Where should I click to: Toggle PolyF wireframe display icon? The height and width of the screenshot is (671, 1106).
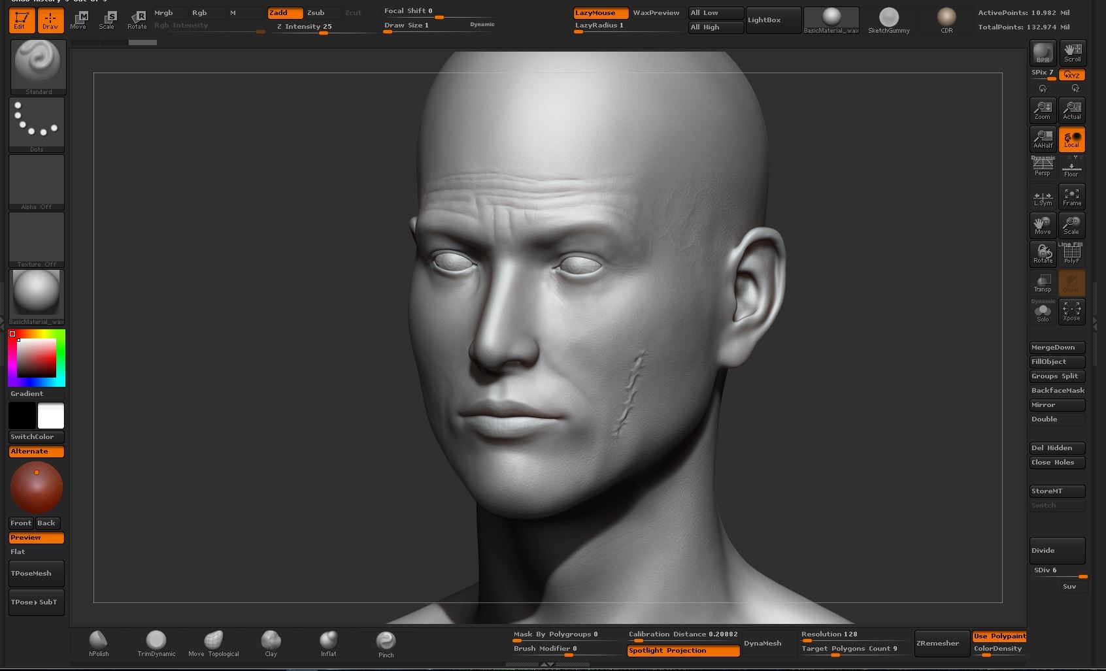(1072, 254)
